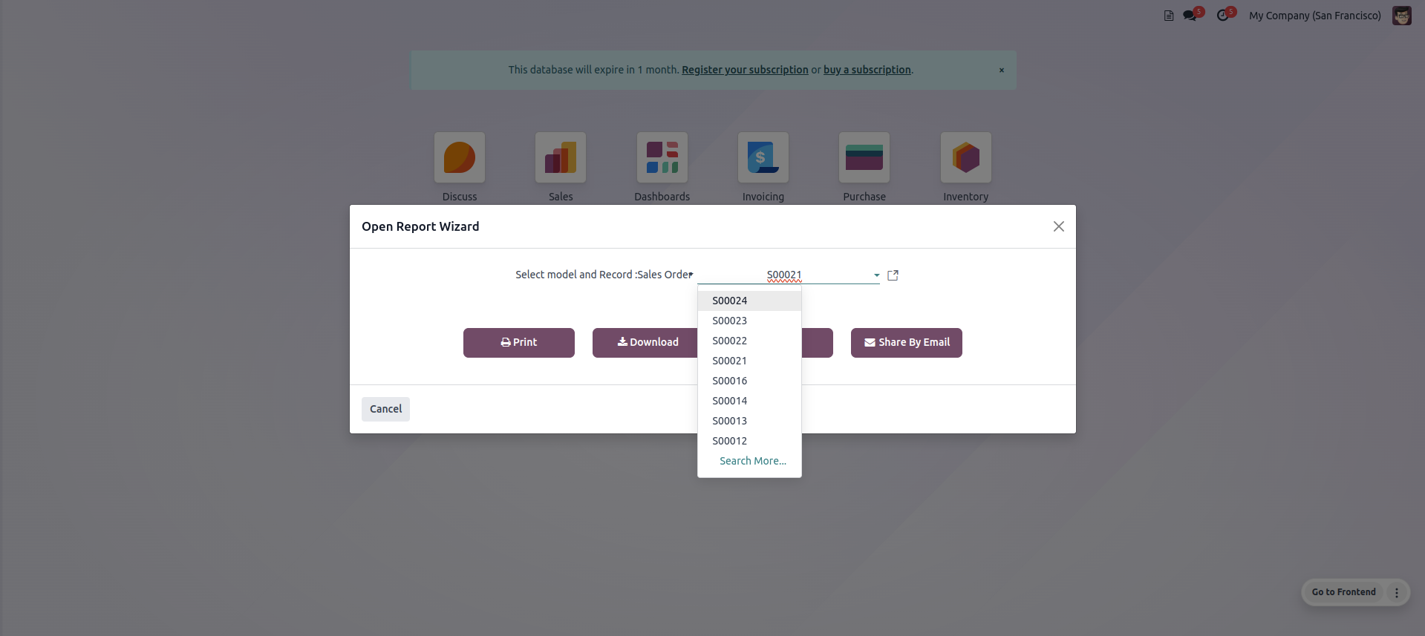Close the Open Report Wizard dialog
1425x636 pixels.
pyautogui.click(x=1058, y=226)
